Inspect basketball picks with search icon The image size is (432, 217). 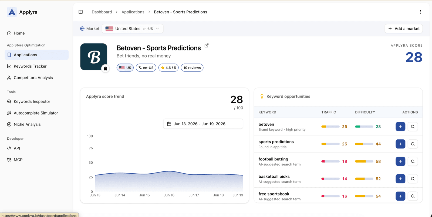pos(413,179)
